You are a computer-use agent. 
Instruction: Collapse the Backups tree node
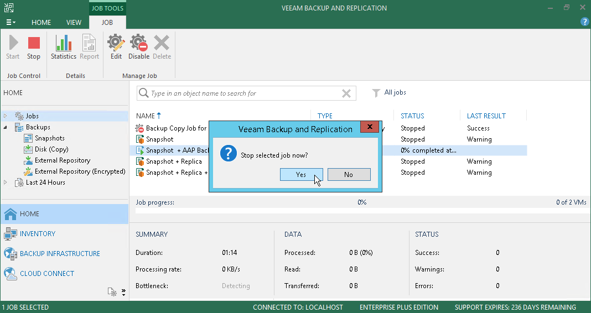[x=6, y=127]
